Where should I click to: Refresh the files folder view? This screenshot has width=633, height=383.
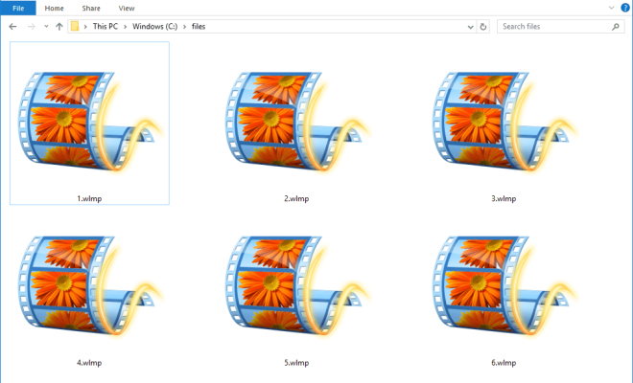(482, 27)
